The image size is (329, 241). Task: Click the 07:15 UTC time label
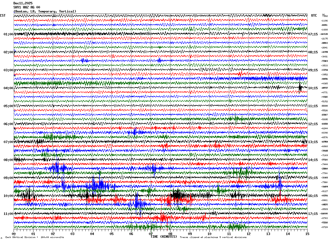pyautogui.click(x=313, y=34)
